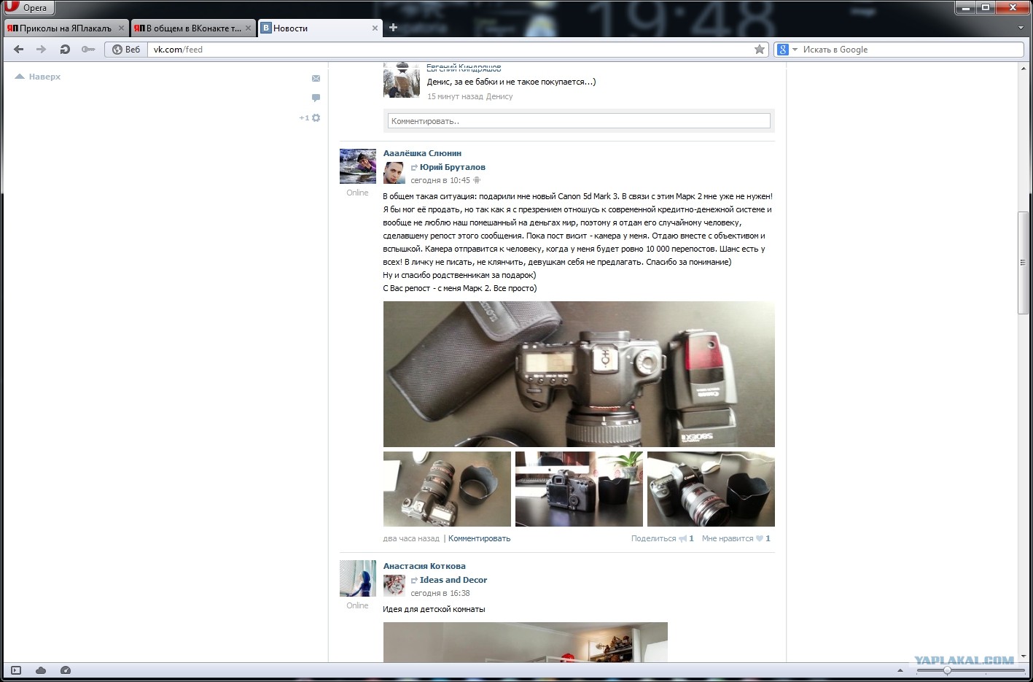Bookmark the page with the star icon
Screen dimensions: 1033x682
tap(760, 50)
